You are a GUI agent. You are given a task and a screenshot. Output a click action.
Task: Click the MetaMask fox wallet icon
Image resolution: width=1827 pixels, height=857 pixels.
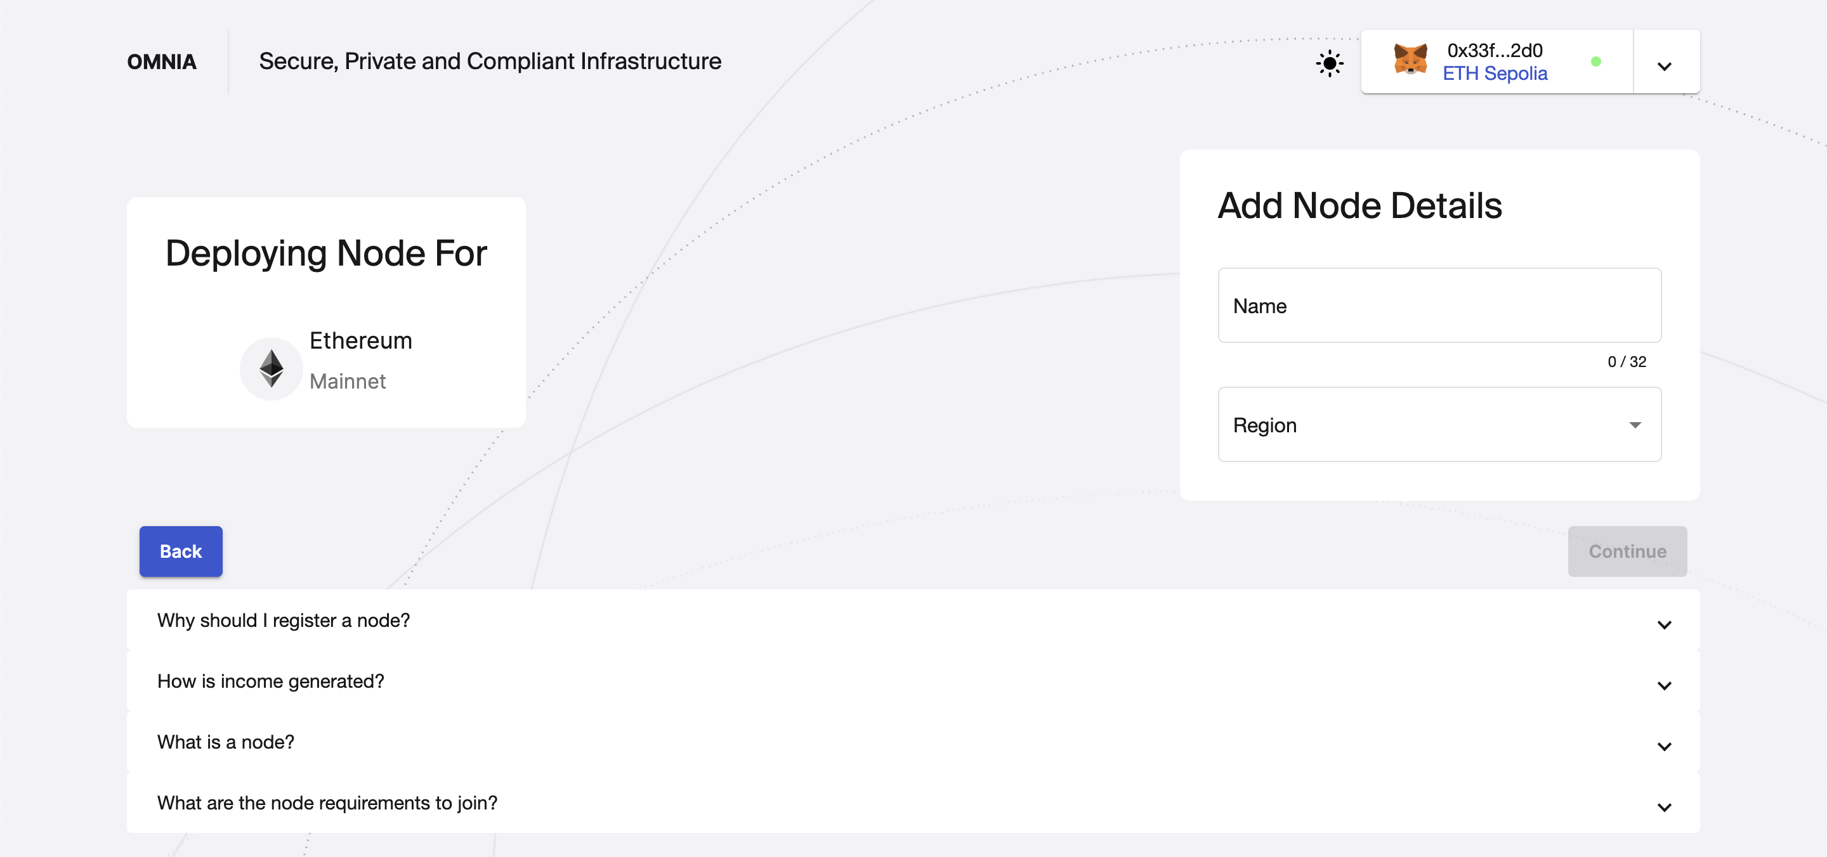pos(1410,60)
